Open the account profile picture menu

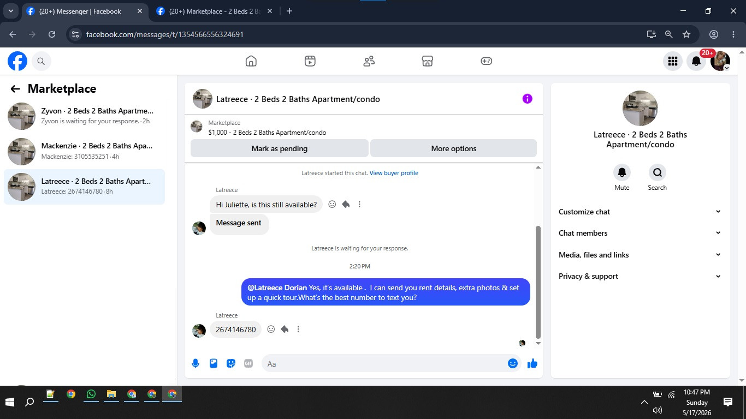pyautogui.click(x=720, y=62)
